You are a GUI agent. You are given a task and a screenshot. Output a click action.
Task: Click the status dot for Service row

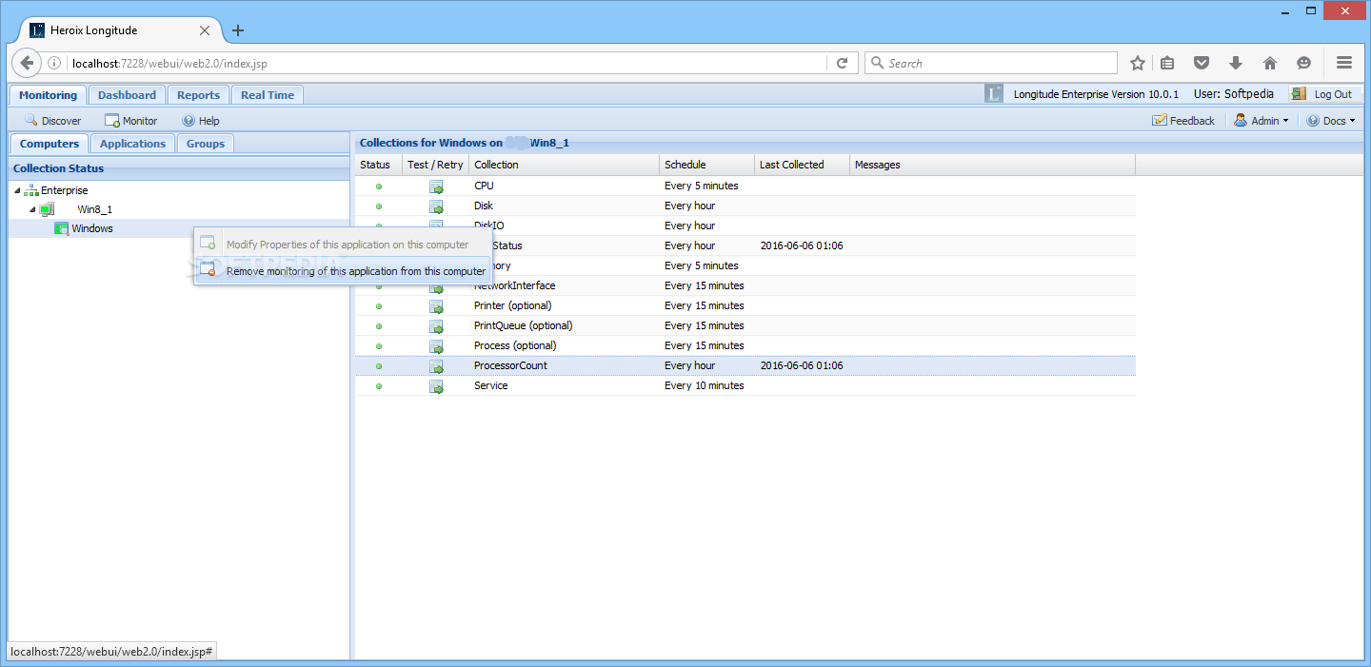[x=379, y=386]
